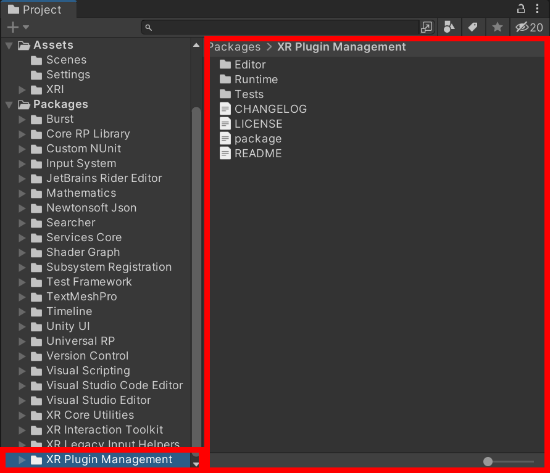Select the Visual Studio Editor package
Screen dimensions: 550x473
click(x=98, y=400)
